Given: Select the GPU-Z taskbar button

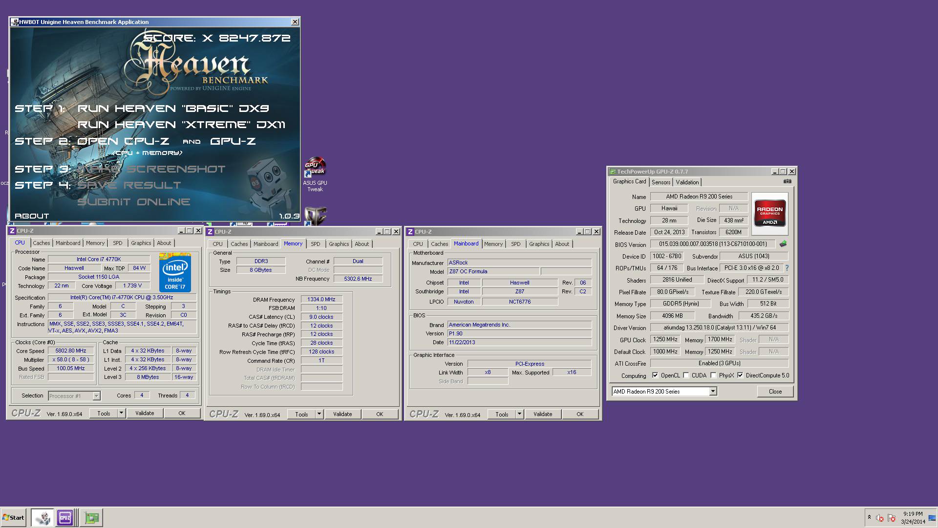Looking at the screenshot, I should click(91, 518).
